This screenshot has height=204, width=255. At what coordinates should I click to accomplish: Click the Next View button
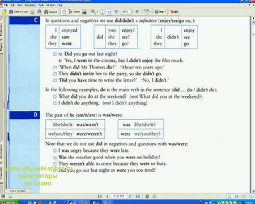[x=154, y=196]
